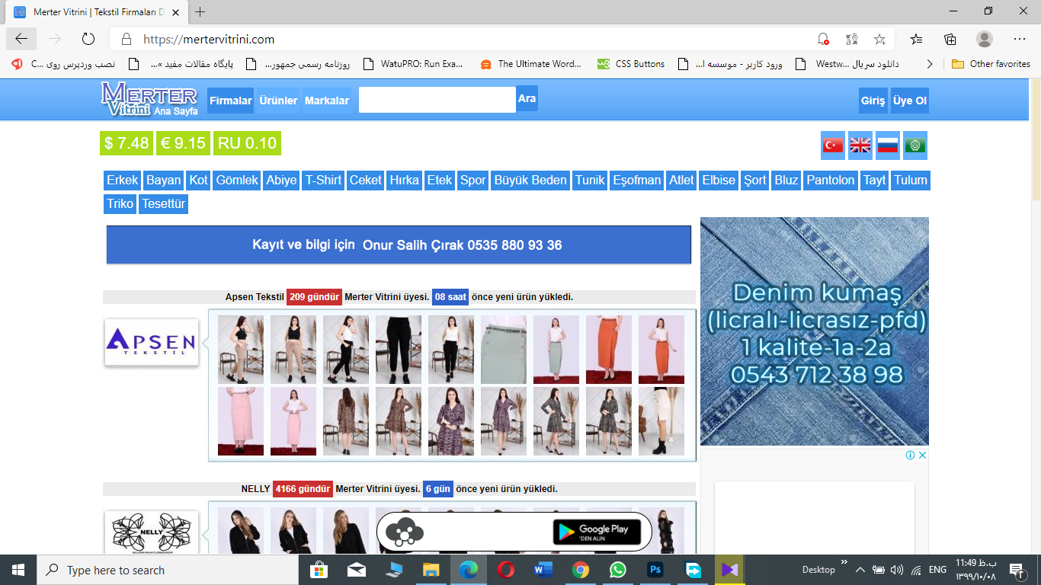Select the Büyük Beden category
Image resolution: width=1041 pixels, height=585 pixels.
click(x=530, y=181)
